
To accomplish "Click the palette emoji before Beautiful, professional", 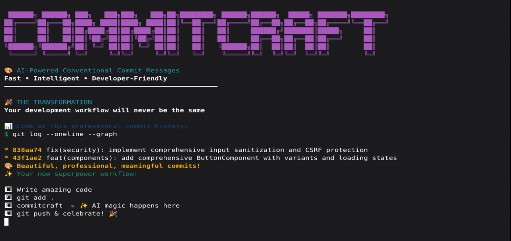I will click(x=8, y=166).
